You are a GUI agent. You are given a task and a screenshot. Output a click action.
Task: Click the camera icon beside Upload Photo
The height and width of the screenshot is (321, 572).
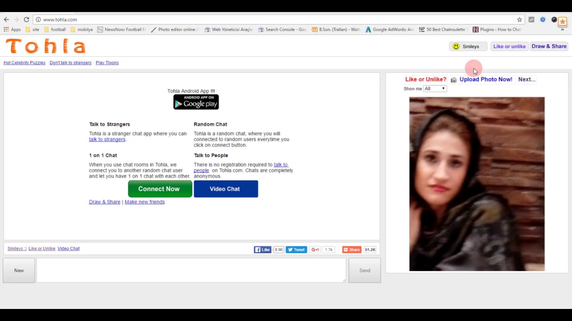454,80
